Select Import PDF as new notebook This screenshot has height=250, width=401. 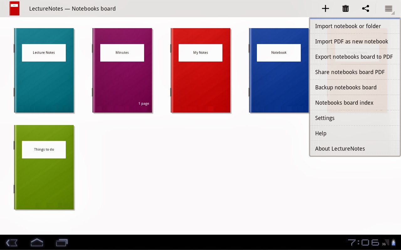coord(355,42)
